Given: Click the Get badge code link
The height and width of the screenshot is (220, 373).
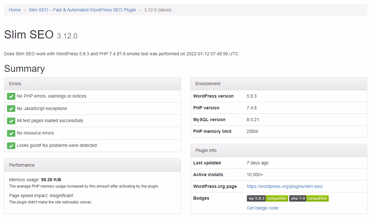Looking at the screenshot, I should [262, 208].
